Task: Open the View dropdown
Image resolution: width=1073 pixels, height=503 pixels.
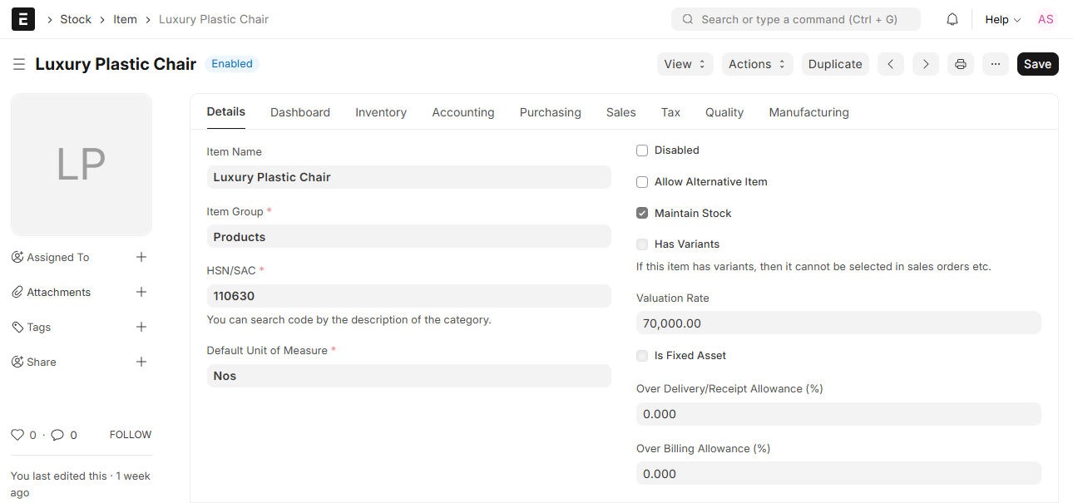Action: click(685, 64)
